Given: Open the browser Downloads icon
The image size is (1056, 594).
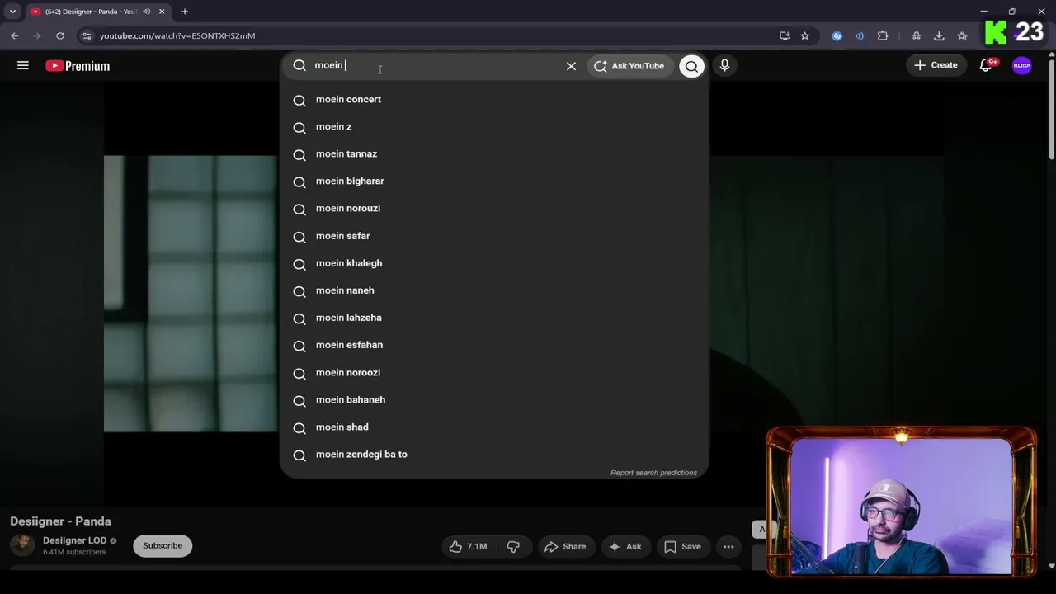Looking at the screenshot, I should tap(939, 35).
